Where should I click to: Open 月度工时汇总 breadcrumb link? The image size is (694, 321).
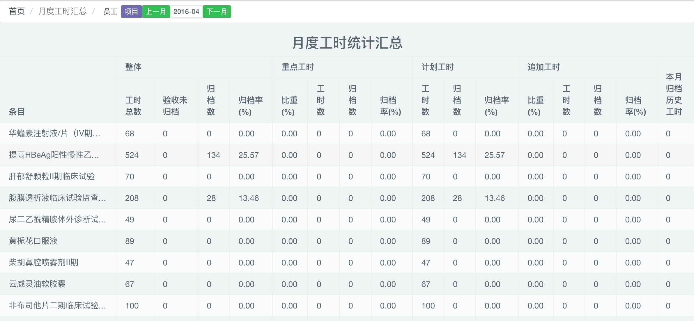[63, 11]
